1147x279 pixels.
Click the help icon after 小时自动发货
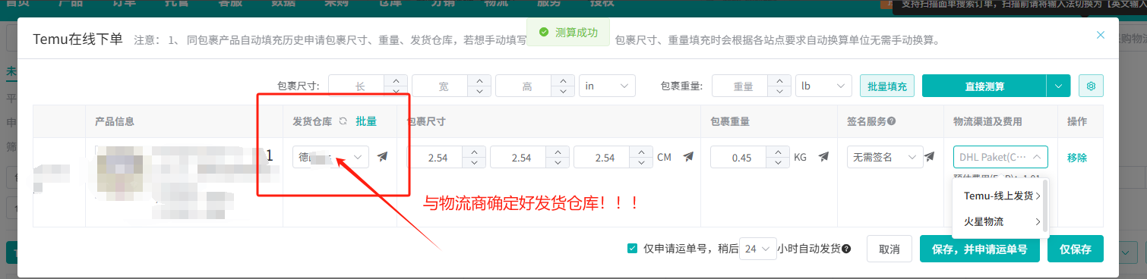tap(846, 249)
